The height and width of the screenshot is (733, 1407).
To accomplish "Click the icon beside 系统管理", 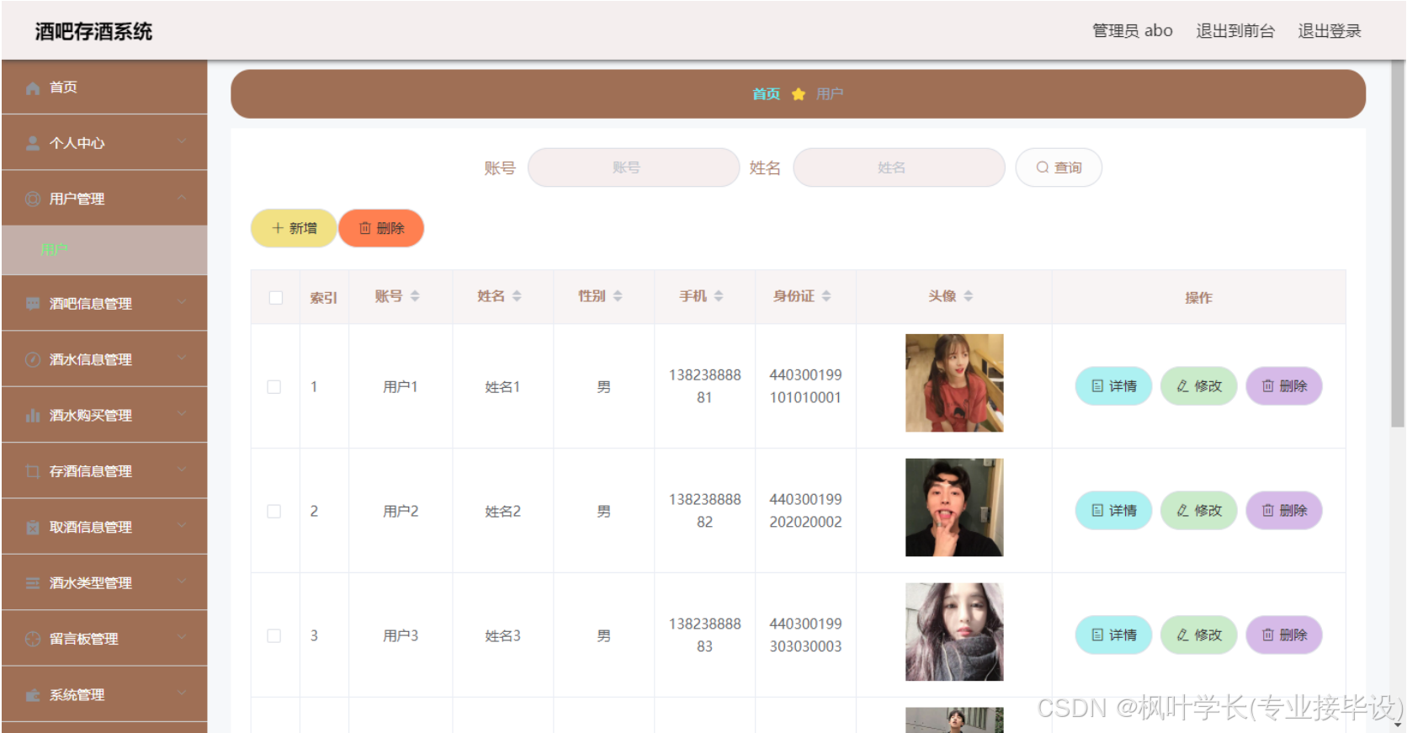I will tap(33, 694).
